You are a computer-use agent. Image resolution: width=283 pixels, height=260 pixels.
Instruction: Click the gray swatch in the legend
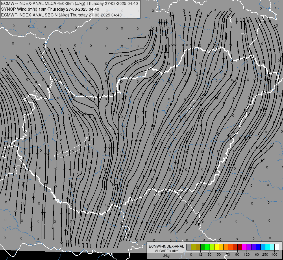tap(189, 247)
